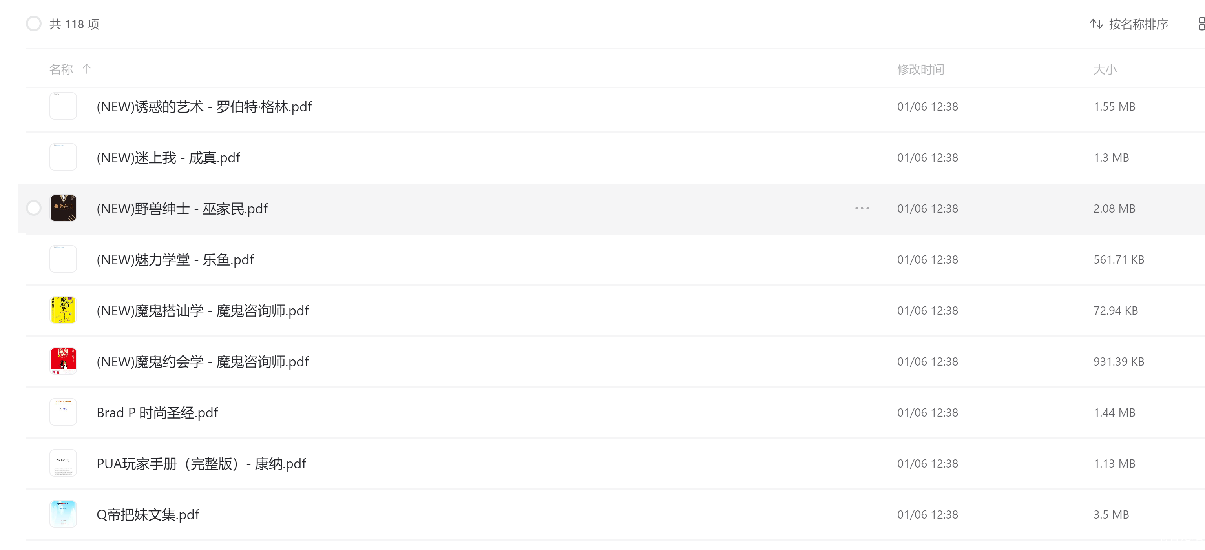Click the sort arrows icon
This screenshot has height=550, width=1205.
(x=1096, y=24)
